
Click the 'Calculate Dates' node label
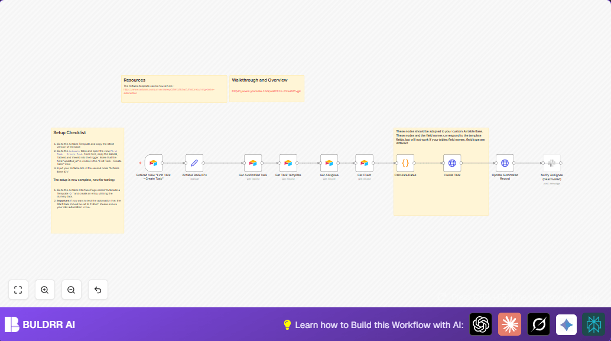[405, 175]
